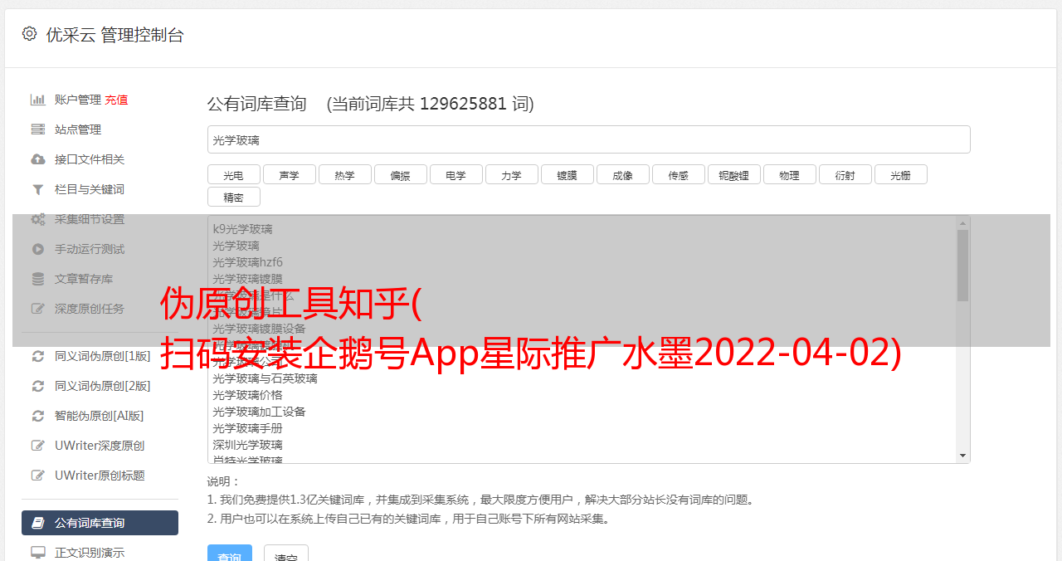Select the 光电 tag button

pos(233,175)
